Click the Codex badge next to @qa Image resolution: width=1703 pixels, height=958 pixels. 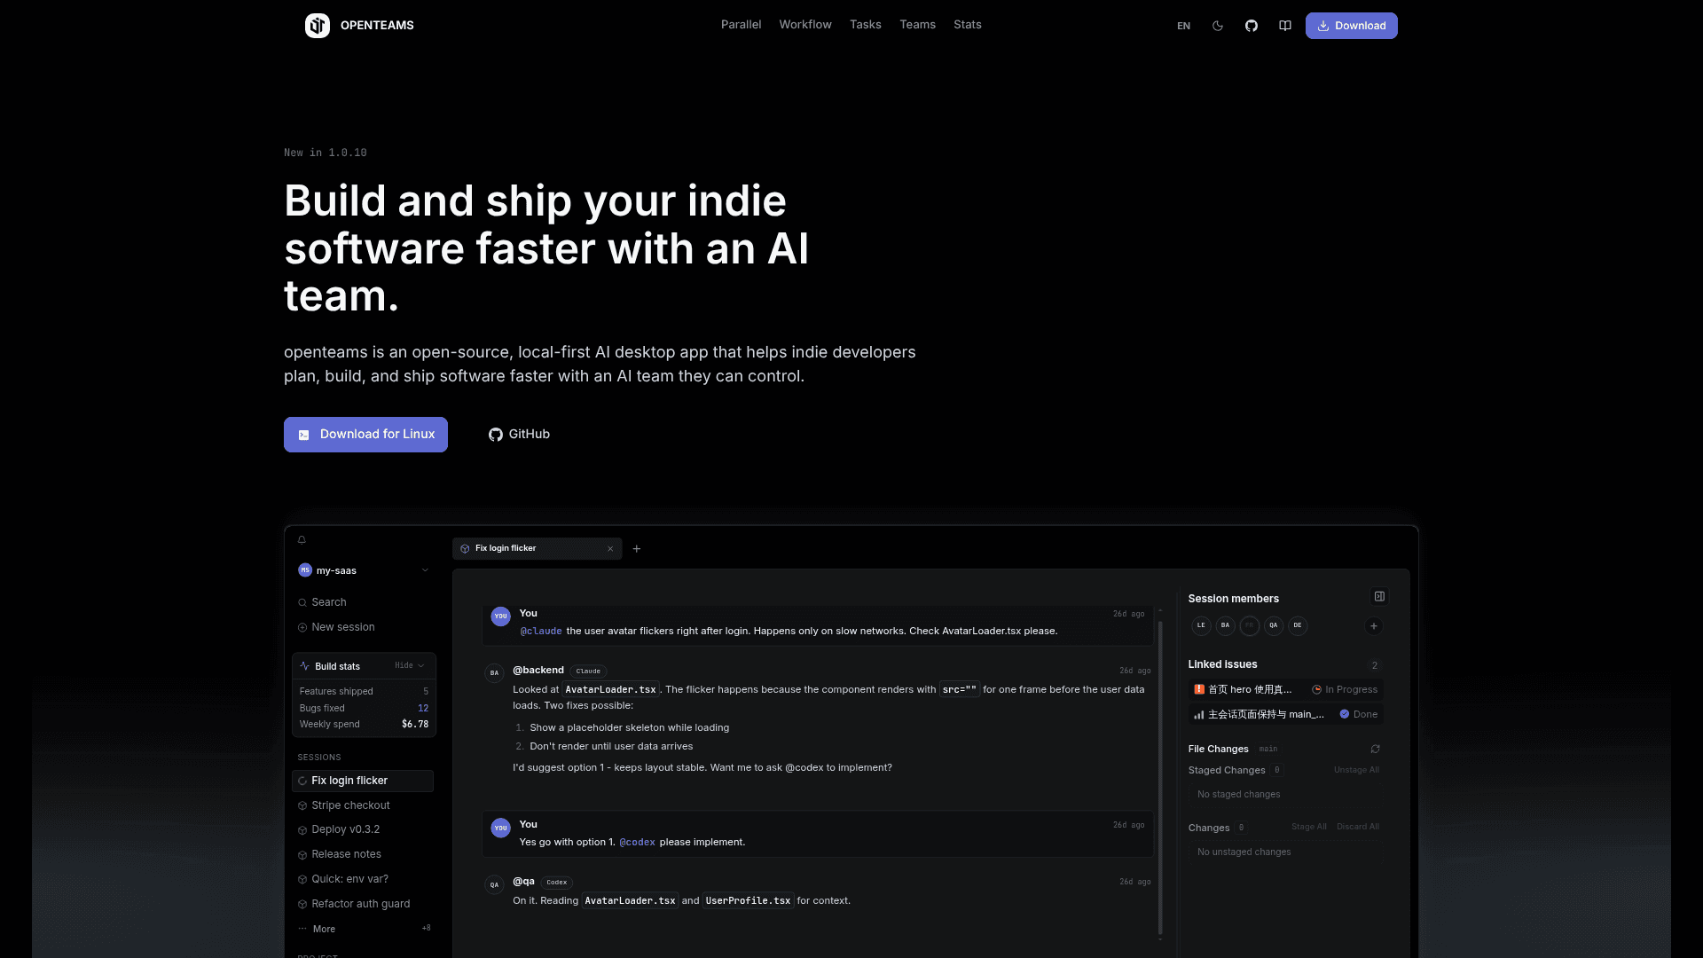(557, 883)
